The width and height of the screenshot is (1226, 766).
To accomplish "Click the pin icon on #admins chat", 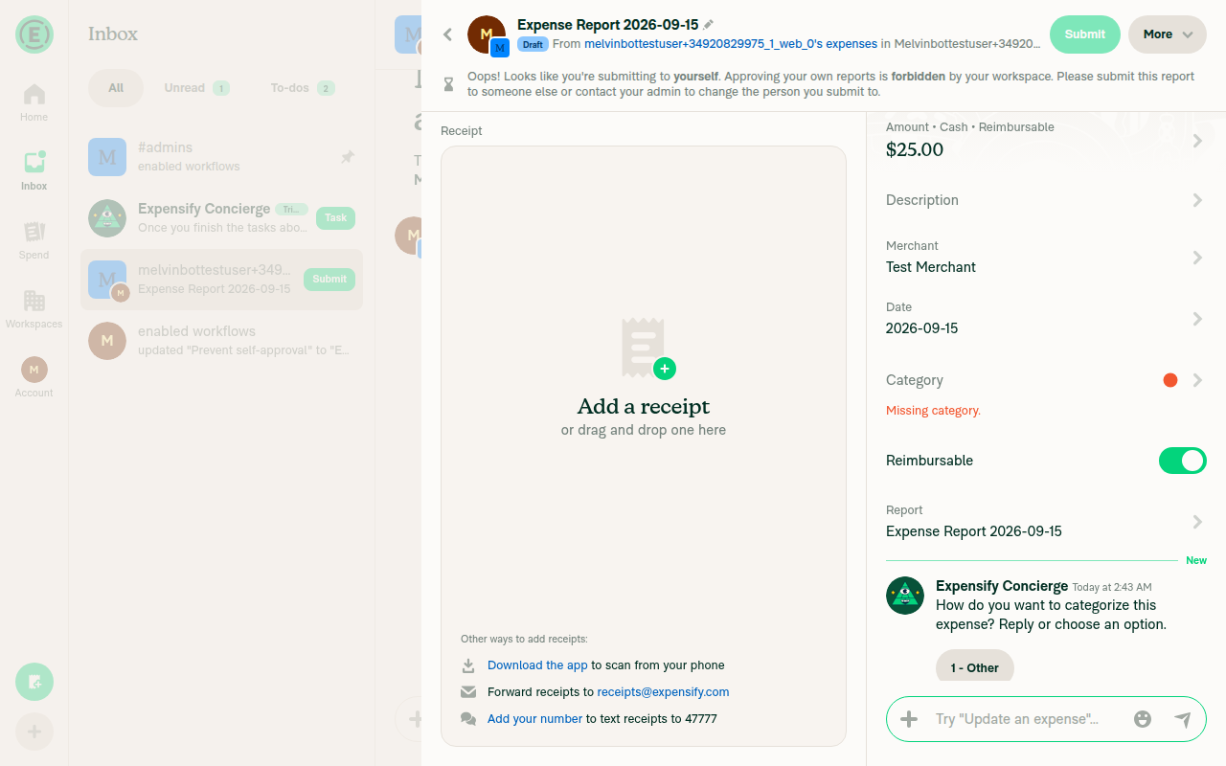I will pyautogui.click(x=348, y=157).
